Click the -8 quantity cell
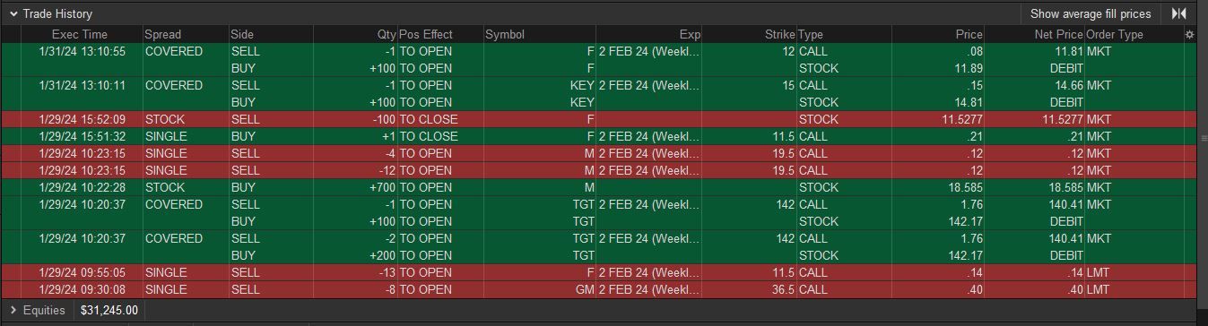1208x326 pixels. pyautogui.click(x=355, y=290)
